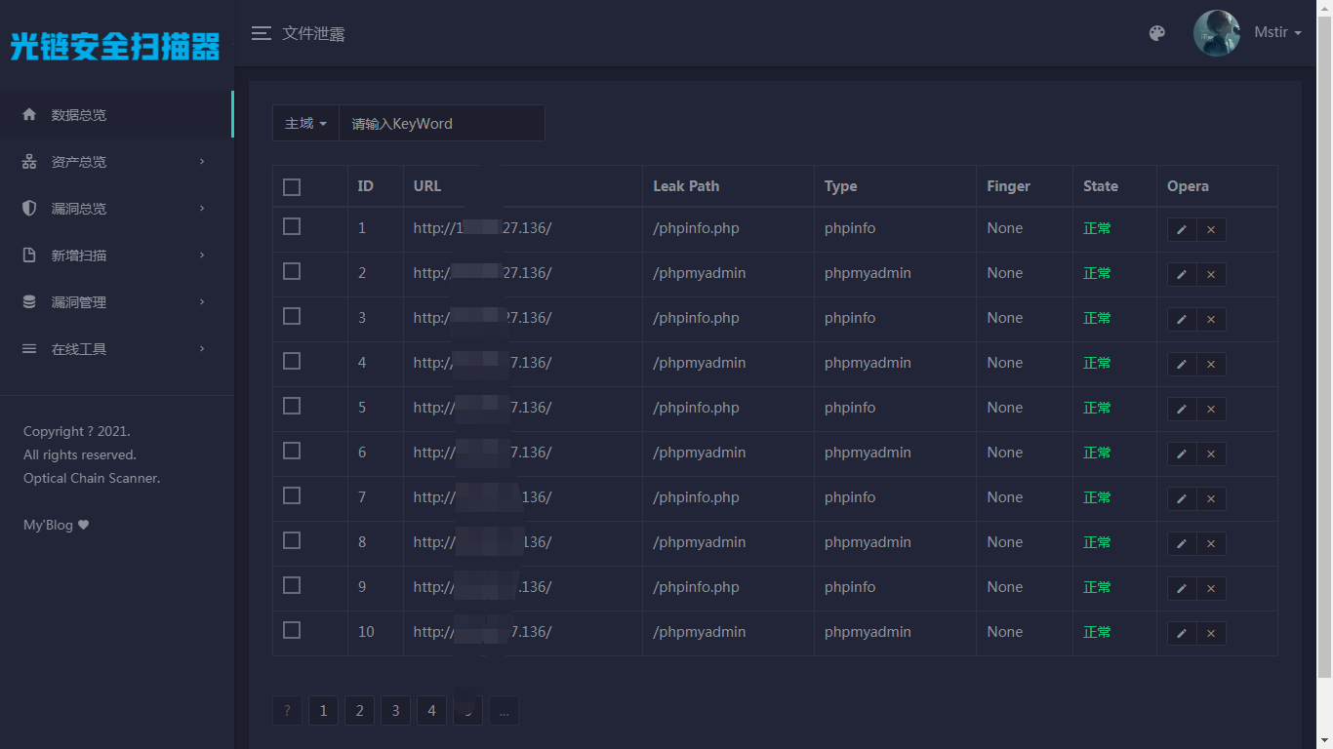Edit row 7 with pencil icon
The height and width of the screenshot is (749, 1333).
1182,499
